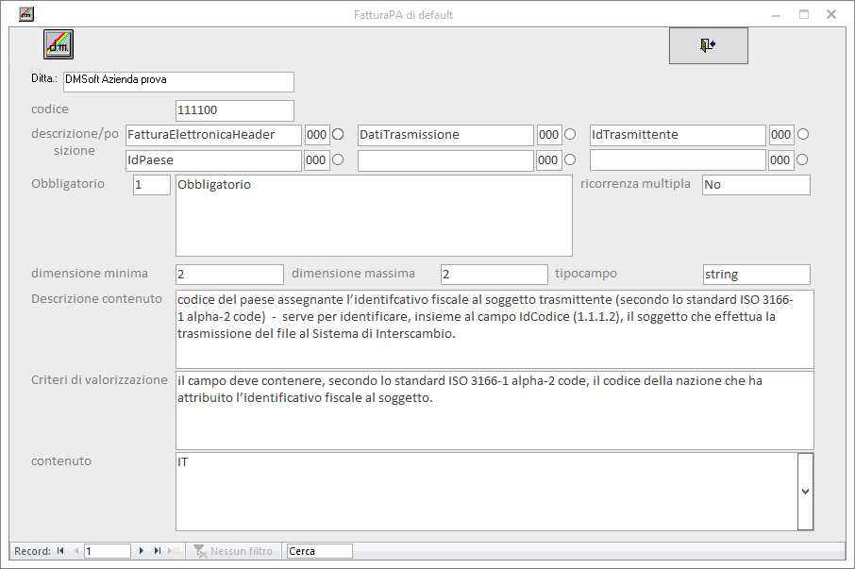Image resolution: width=855 pixels, height=569 pixels.
Task: Click the 'Record:' label in the navigation bar
Action: (32, 551)
